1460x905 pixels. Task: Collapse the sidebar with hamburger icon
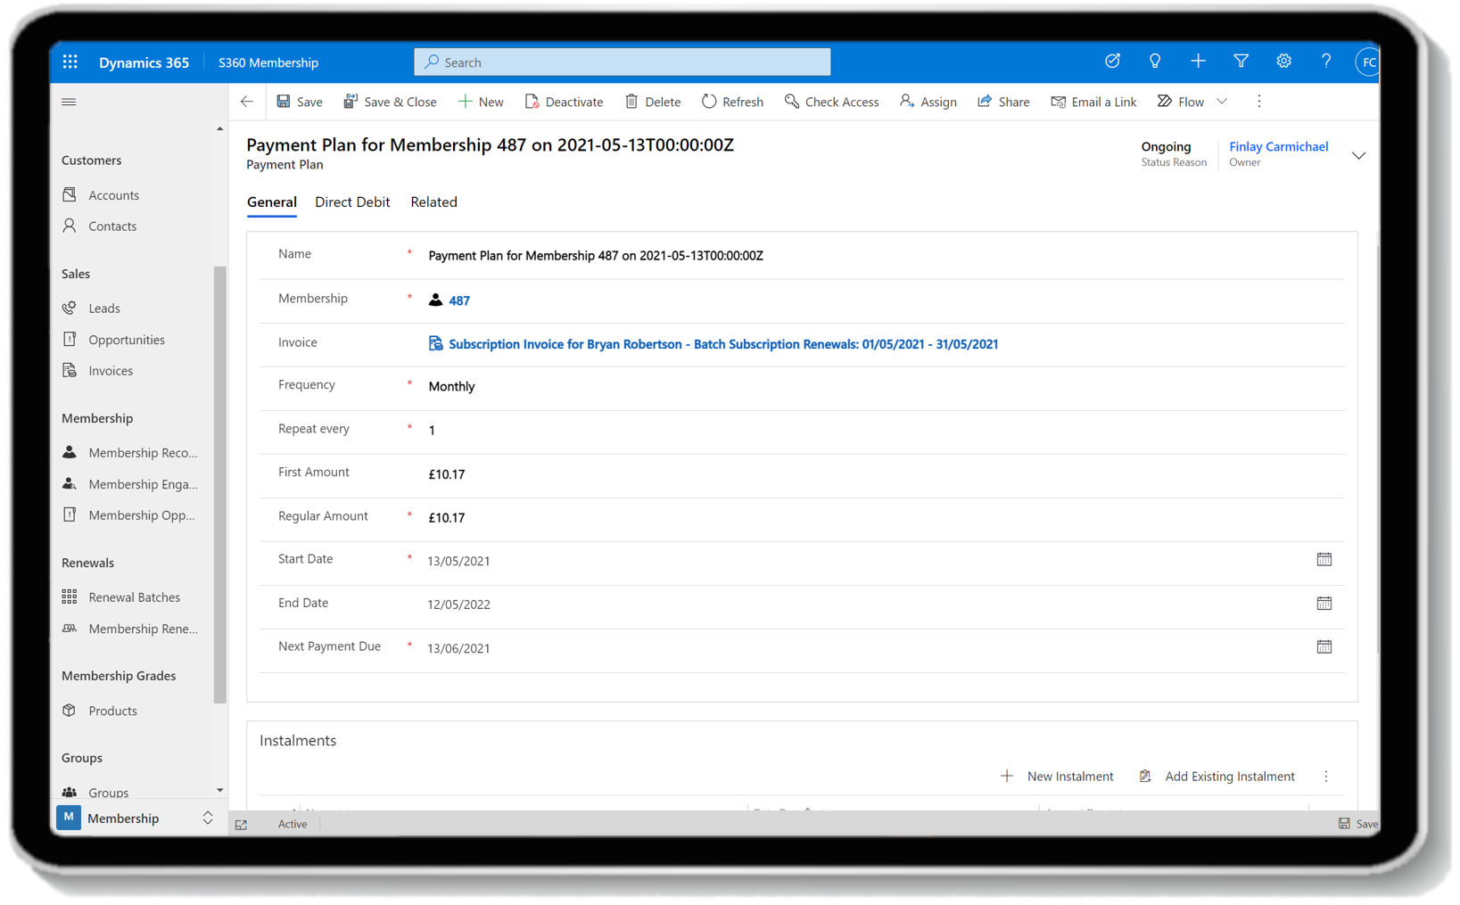tap(69, 102)
